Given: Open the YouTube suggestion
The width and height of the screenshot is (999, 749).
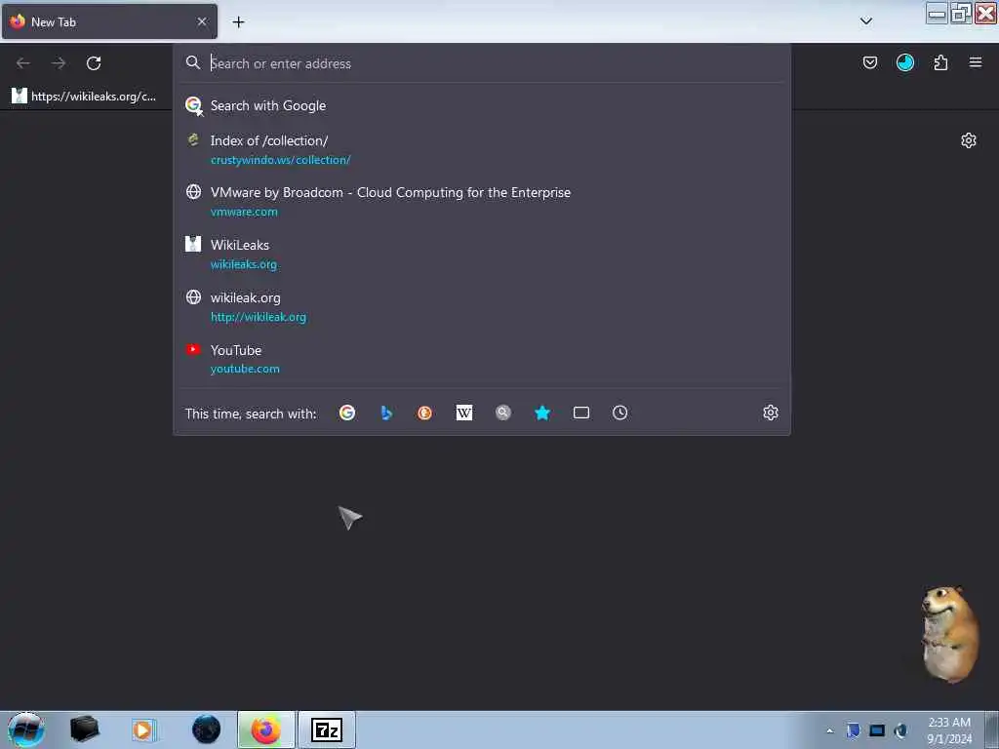Looking at the screenshot, I should 482,359.
